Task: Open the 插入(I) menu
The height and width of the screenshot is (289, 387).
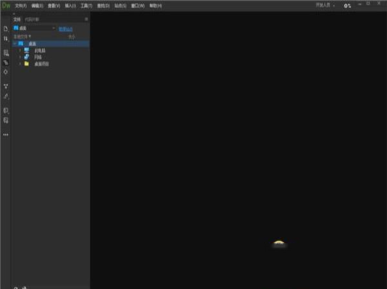Action: point(70,6)
